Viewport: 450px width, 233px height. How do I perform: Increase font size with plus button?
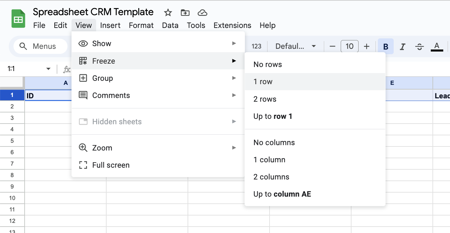coord(367,46)
